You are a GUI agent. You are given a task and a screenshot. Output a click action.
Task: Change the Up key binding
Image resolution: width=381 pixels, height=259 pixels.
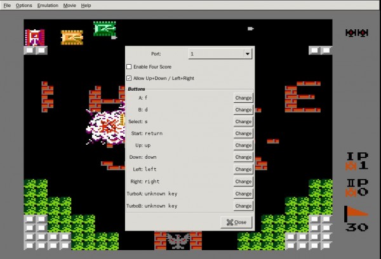point(243,145)
